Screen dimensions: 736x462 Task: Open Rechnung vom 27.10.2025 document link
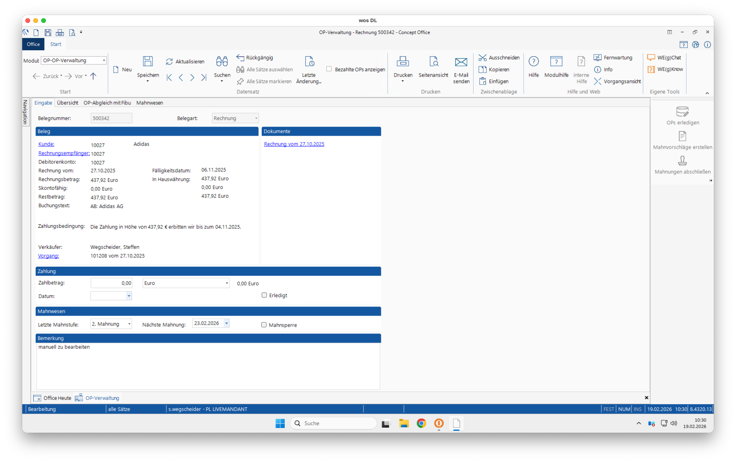(x=294, y=144)
